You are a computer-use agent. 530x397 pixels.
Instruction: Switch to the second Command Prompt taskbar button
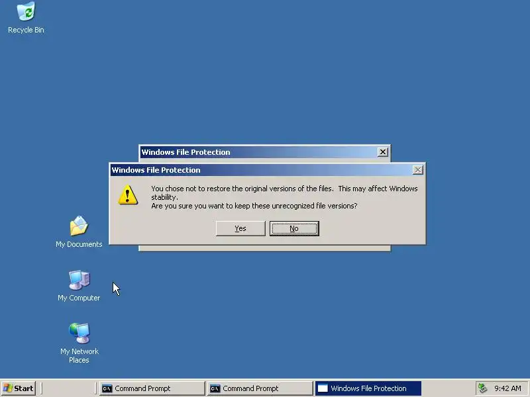[260, 388]
